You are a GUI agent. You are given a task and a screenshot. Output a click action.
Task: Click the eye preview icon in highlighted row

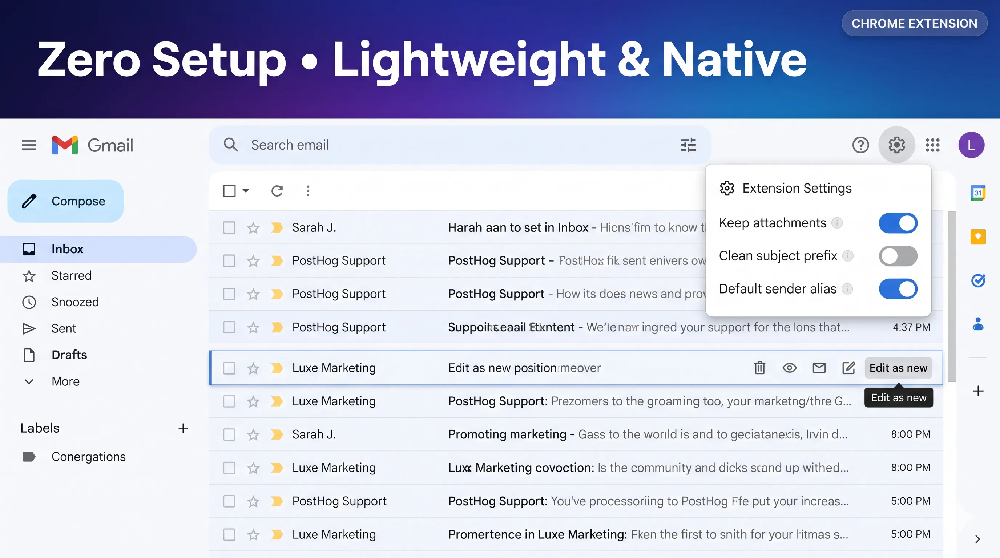click(x=790, y=368)
